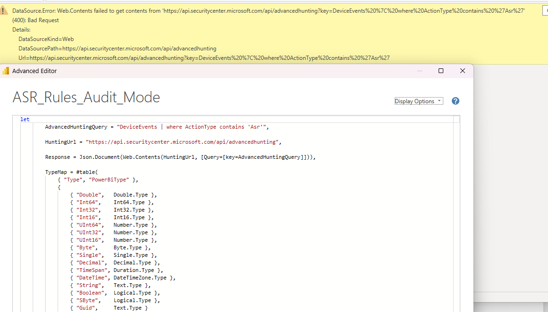Click the HuntingUrl definition line
Screen dimensions: 548x312
pos(163,142)
